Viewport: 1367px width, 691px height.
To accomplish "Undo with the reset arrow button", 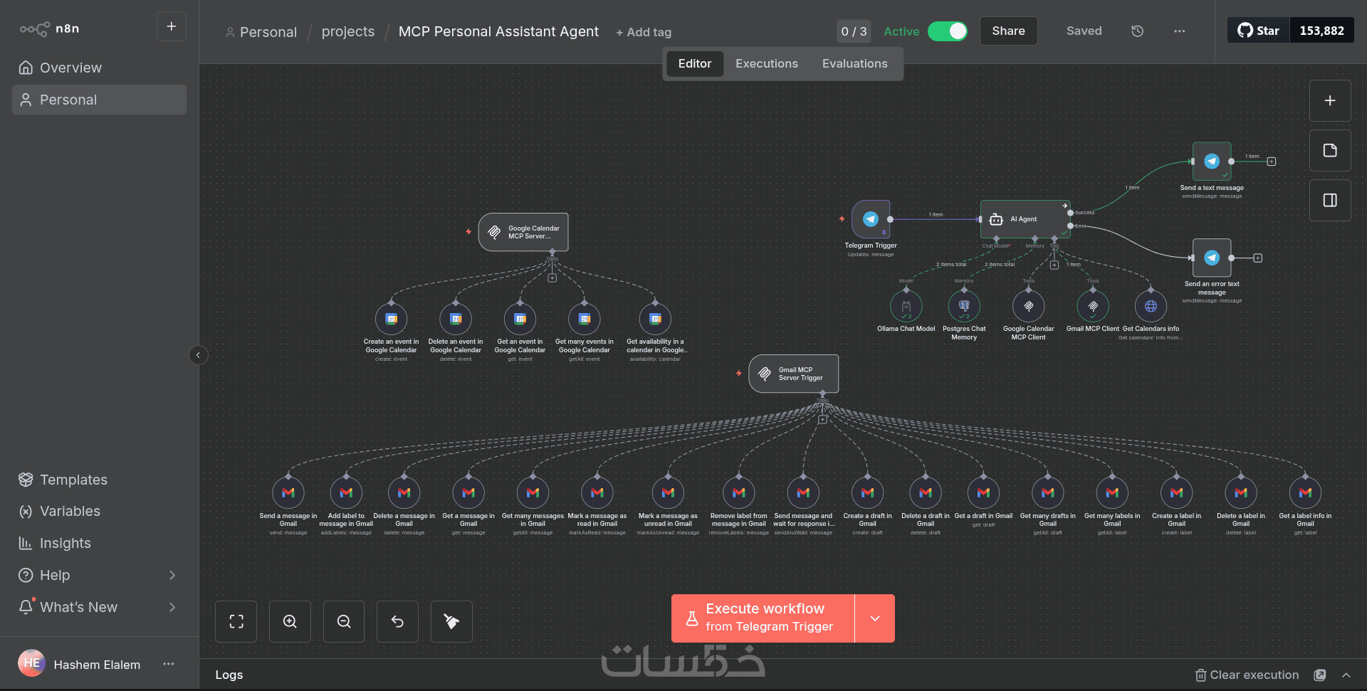I will (397, 621).
